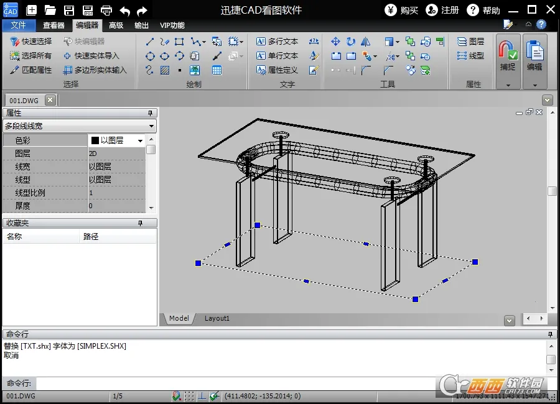Open the layout tabs dropdown arrow
560x404 pixels.
tap(509, 321)
